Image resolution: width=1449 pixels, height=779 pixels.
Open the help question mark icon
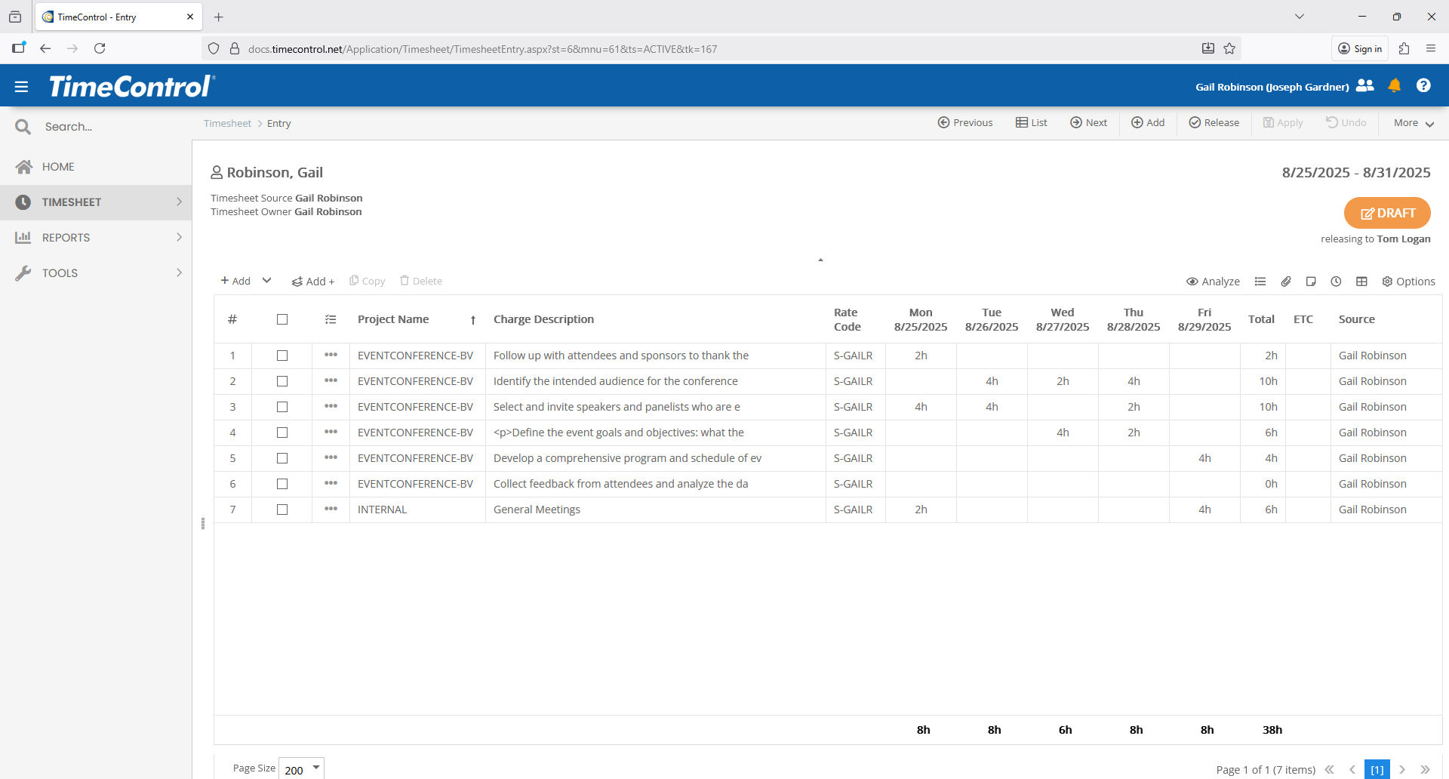point(1423,86)
